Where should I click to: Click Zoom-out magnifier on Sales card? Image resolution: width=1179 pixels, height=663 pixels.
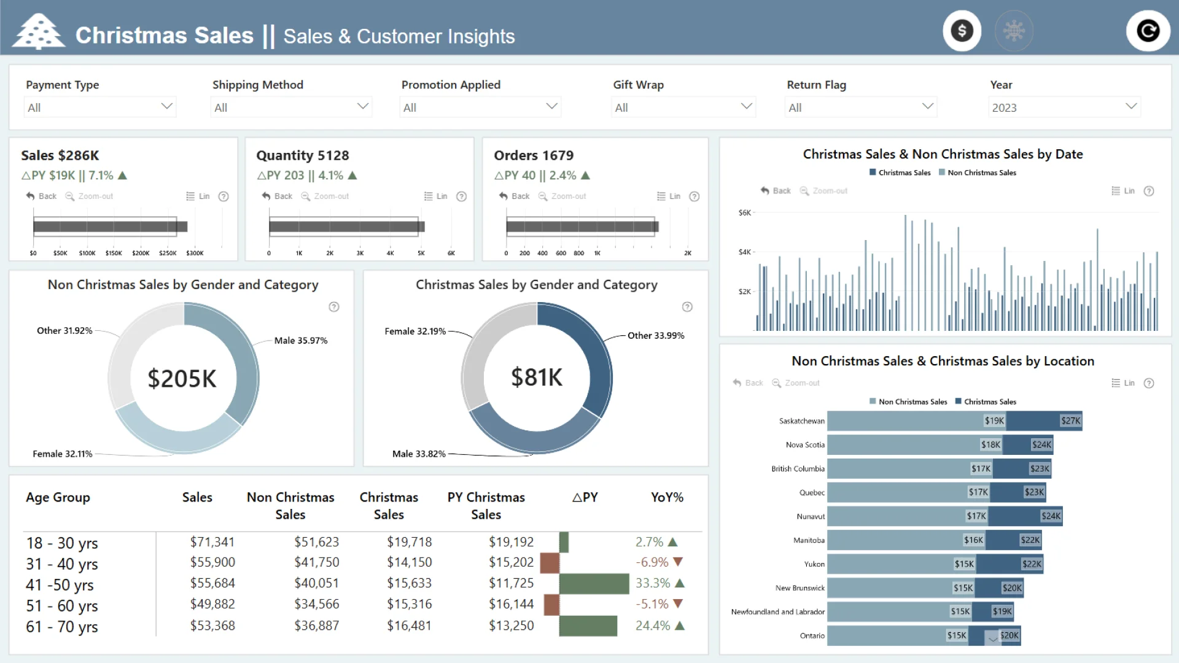pyautogui.click(x=89, y=196)
